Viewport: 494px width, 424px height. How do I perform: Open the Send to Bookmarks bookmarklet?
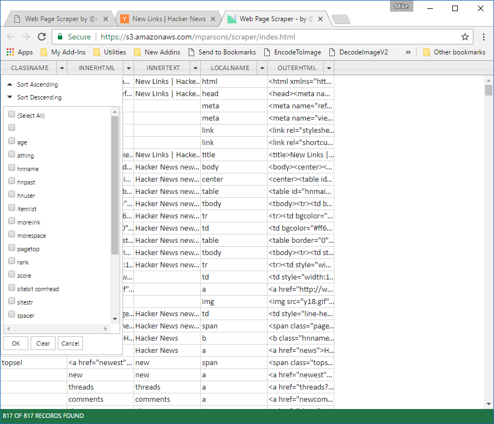pos(222,52)
